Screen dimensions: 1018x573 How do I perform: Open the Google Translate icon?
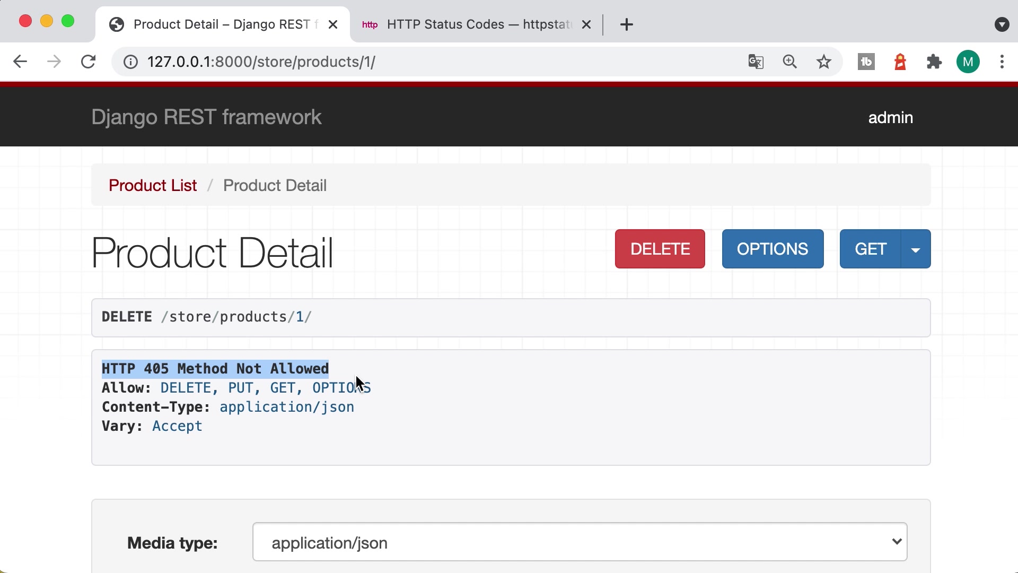tap(756, 62)
